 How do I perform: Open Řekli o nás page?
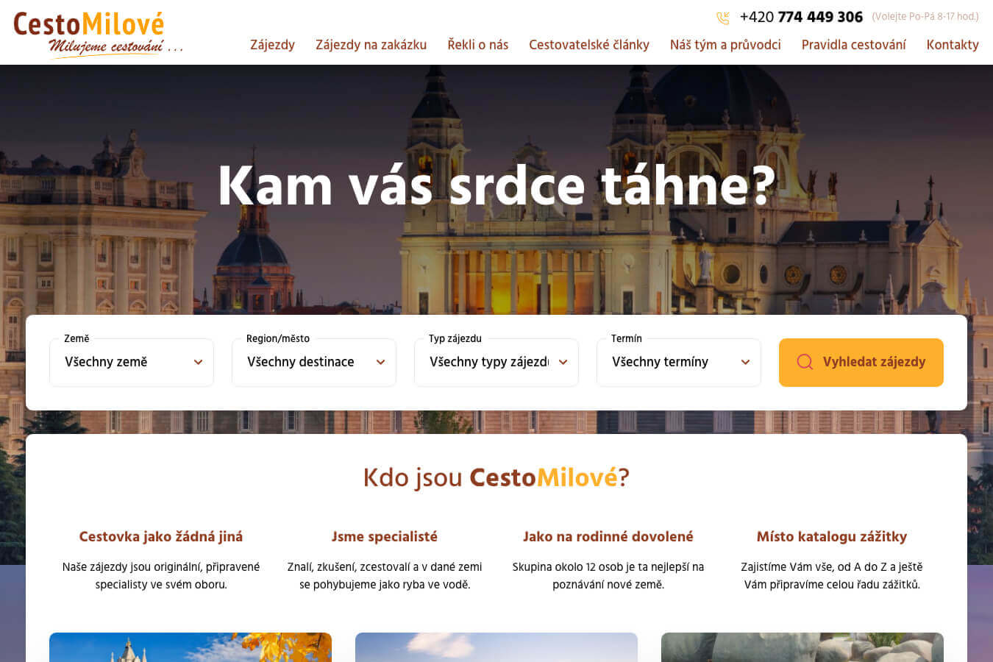(x=478, y=45)
